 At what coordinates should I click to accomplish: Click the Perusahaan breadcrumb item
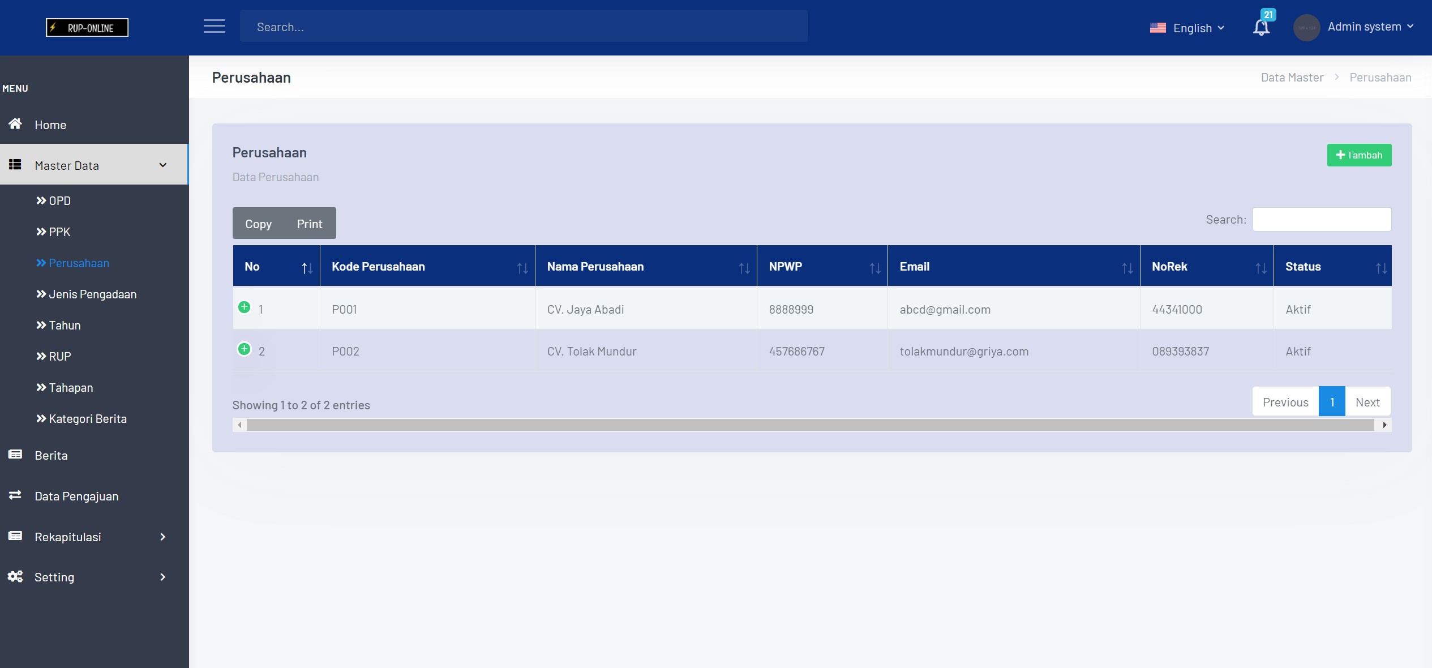pyautogui.click(x=1380, y=78)
